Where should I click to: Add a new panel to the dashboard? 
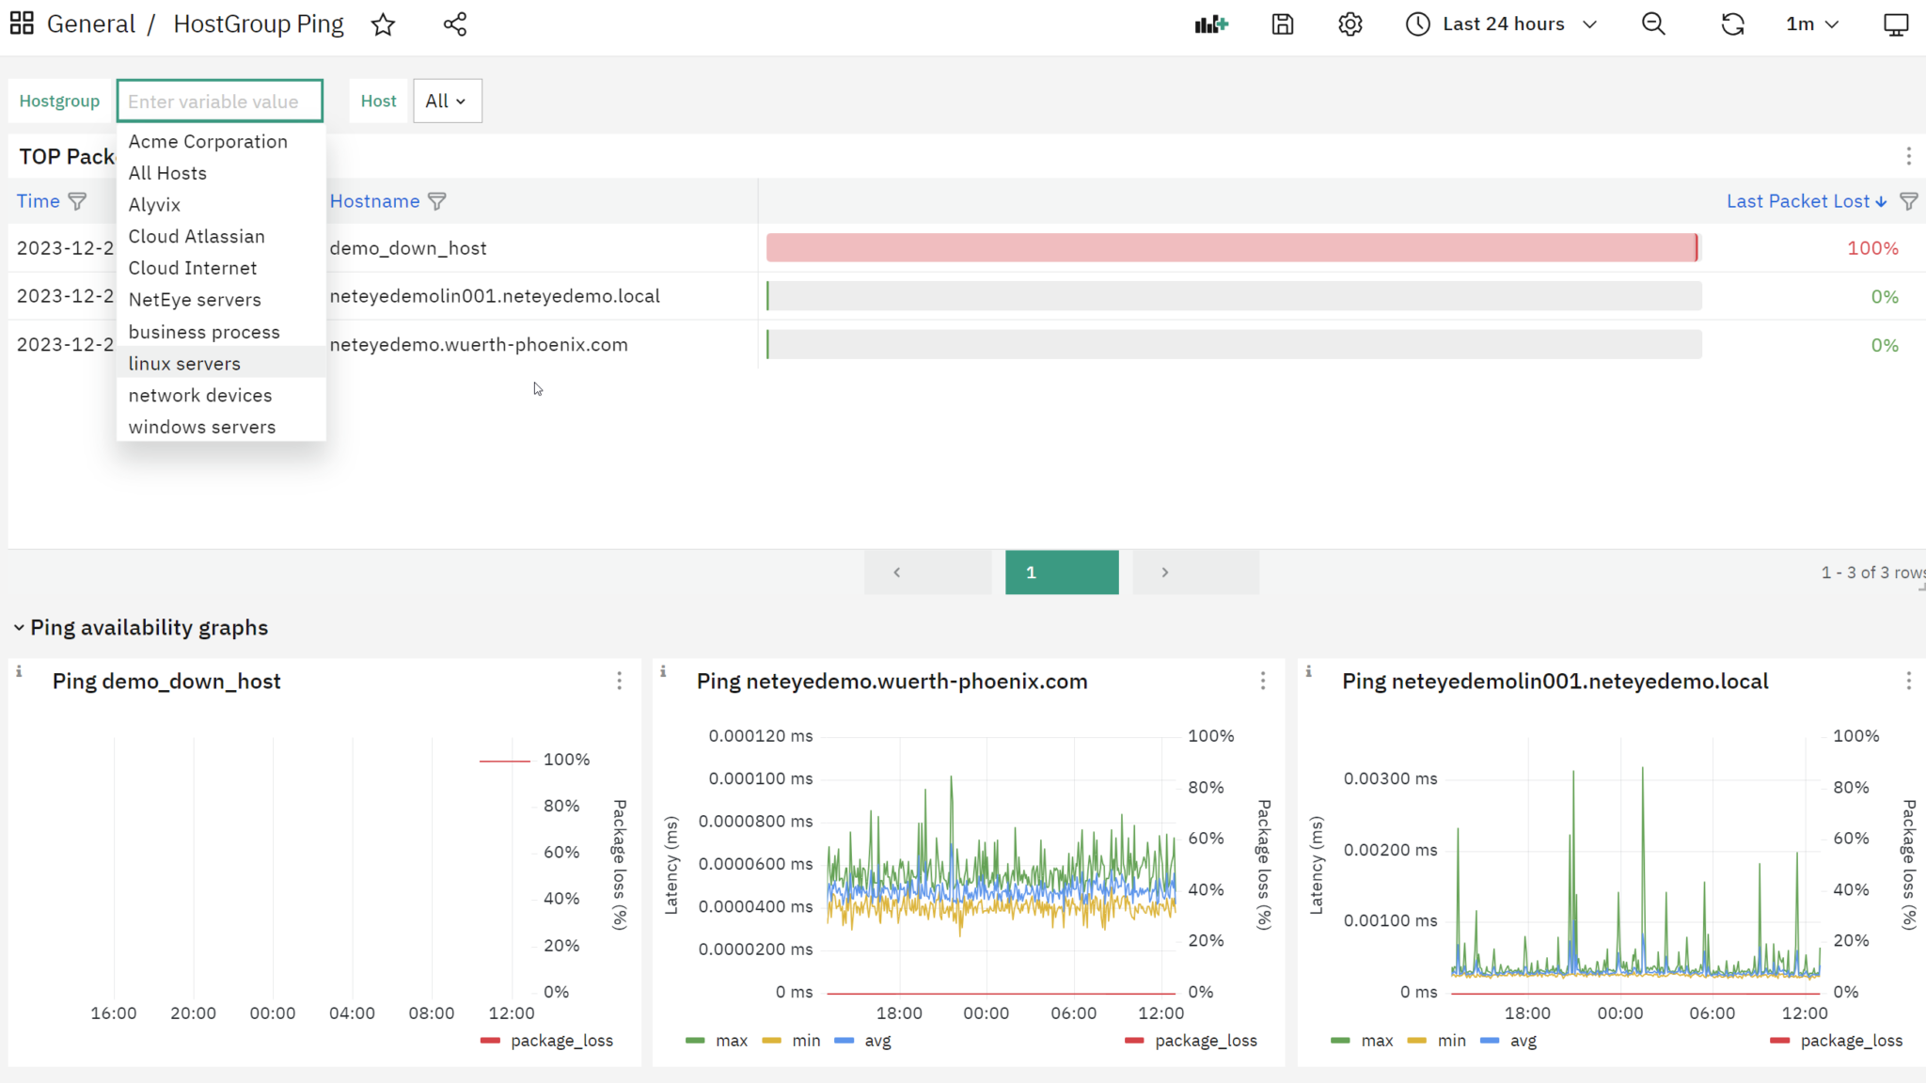coord(1211,24)
